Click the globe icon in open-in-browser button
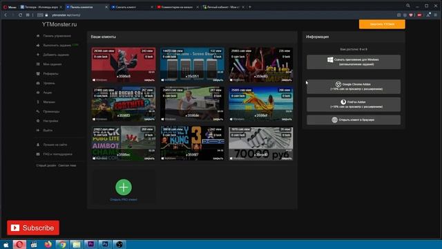The height and width of the screenshot is (249, 442). tap(334, 120)
